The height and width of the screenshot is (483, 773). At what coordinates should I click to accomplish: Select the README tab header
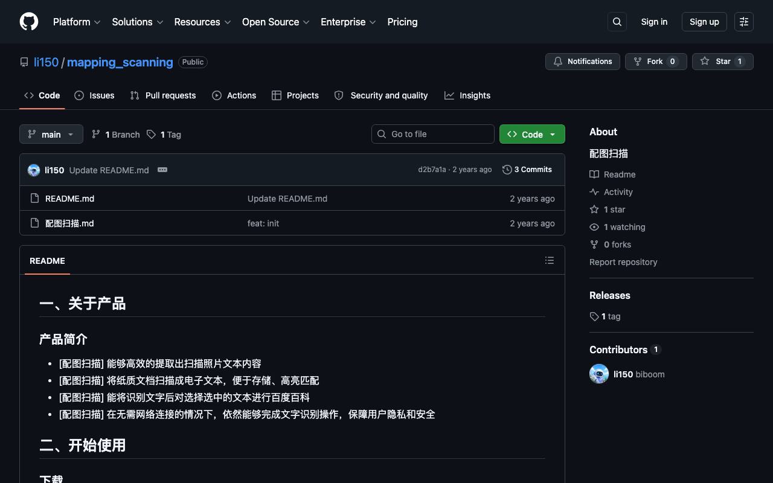47,261
